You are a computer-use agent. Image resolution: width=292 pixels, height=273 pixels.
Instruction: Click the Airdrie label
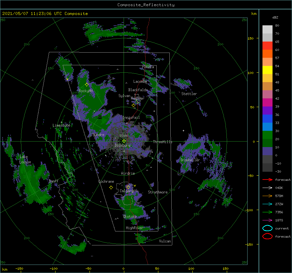[128, 173]
